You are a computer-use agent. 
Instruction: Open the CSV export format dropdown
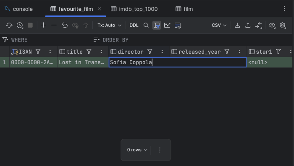click(219, 25)
